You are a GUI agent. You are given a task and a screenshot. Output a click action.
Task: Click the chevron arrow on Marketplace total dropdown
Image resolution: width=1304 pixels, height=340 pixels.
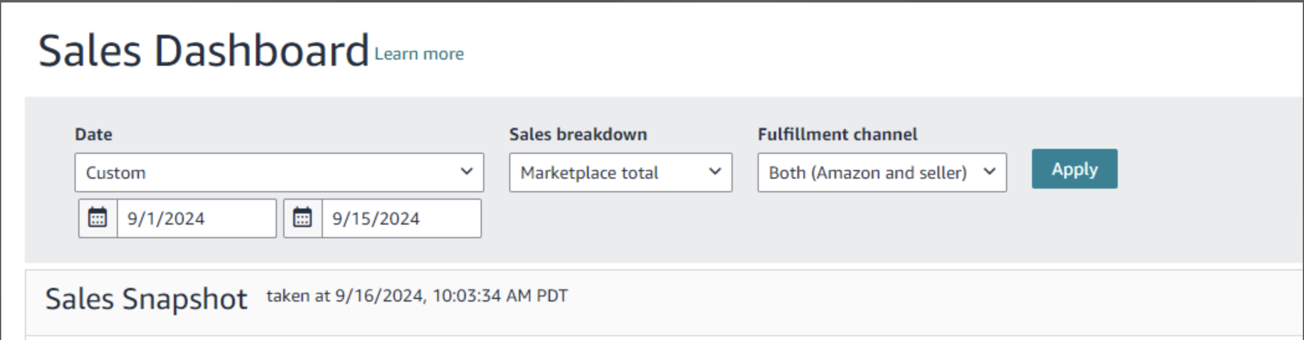(x=715, y=172)
